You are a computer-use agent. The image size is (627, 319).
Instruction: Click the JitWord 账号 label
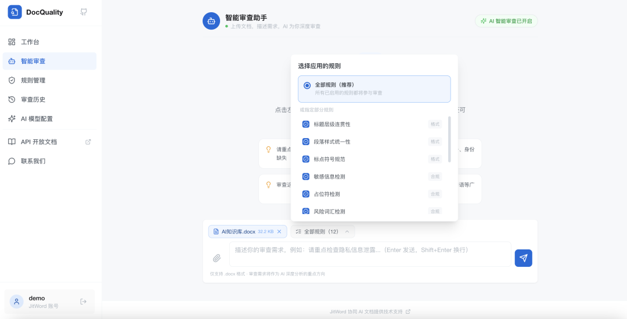(44, 306)
